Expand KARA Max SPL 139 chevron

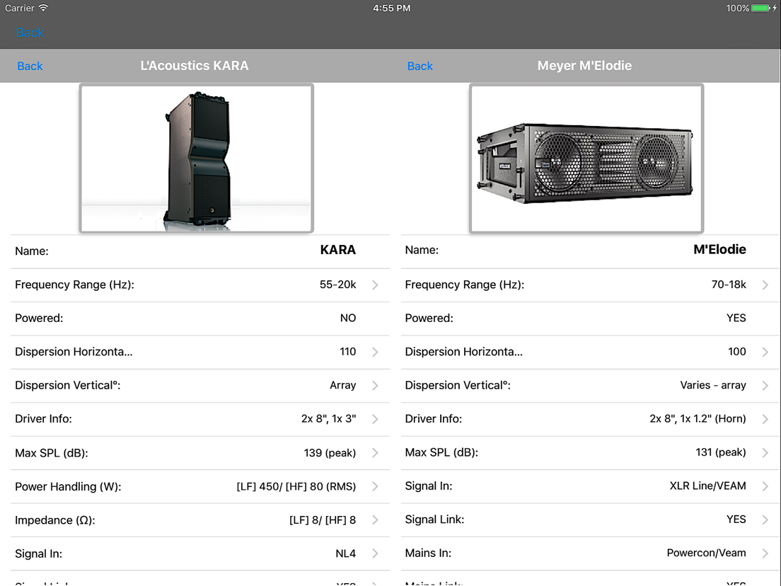point(375,452)
